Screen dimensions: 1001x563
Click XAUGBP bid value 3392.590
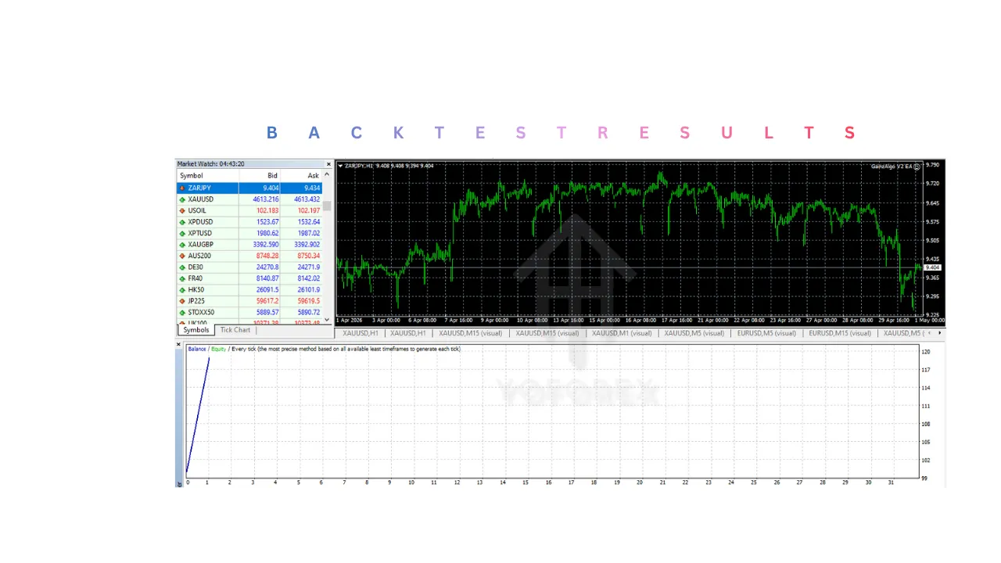click(265, 245)
